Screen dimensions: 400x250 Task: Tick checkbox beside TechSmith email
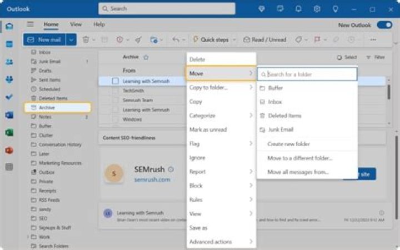116,91
